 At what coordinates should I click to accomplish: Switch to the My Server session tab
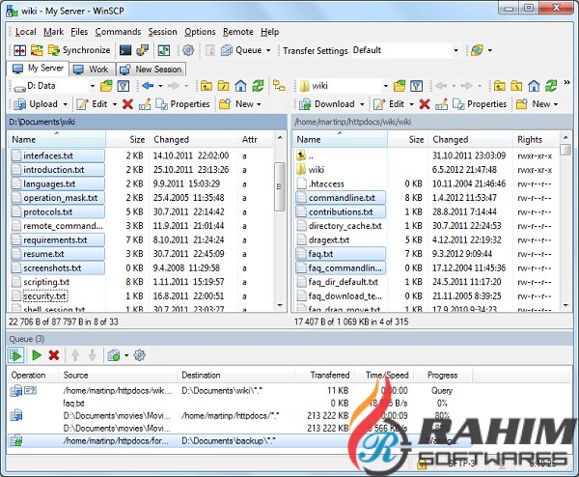(38, 69)
